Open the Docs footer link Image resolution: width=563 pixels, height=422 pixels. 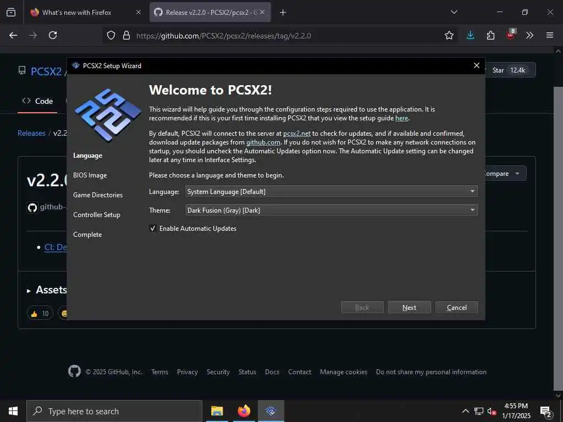click(x=272, y=372)
